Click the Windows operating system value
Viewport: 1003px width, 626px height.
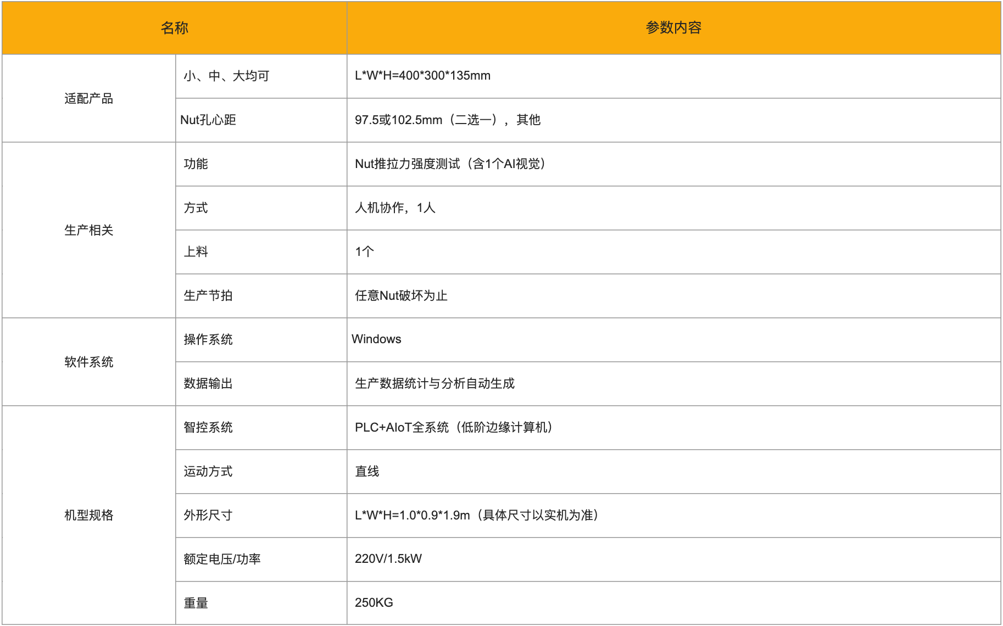click(376, 339)
